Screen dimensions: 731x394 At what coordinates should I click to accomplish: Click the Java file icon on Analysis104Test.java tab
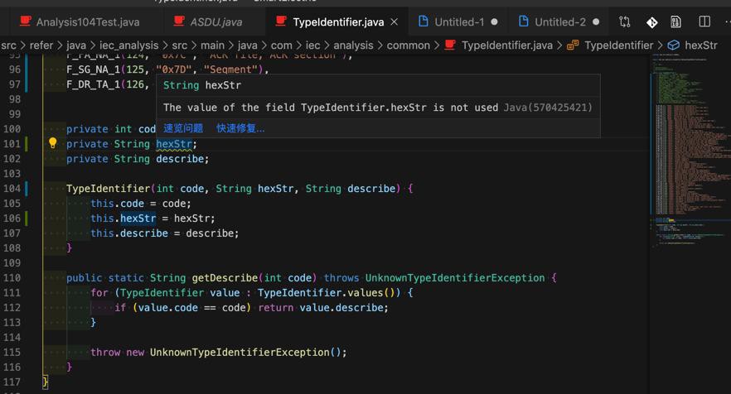[x=25, y=21]
